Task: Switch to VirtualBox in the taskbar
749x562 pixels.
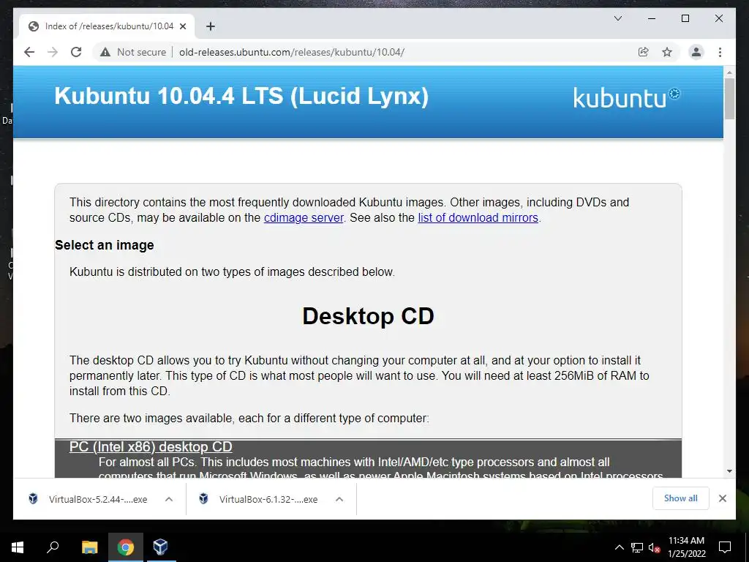Action: pos(160,547)
